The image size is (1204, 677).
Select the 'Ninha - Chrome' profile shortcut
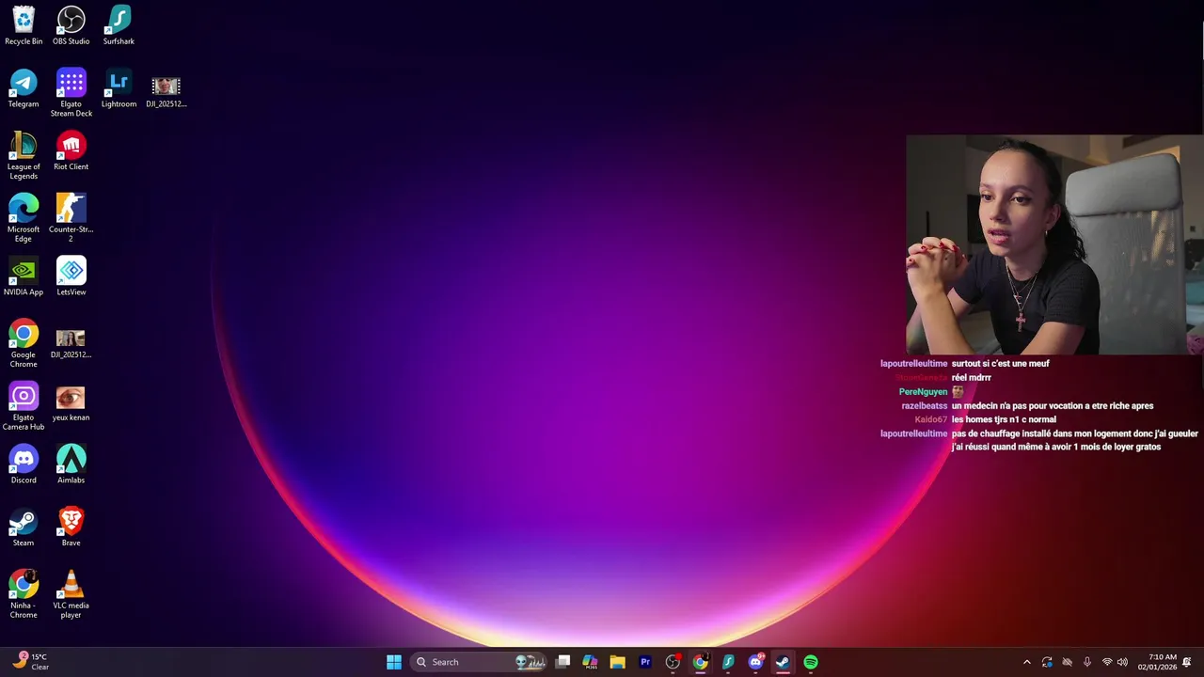[x=24, y=594]
